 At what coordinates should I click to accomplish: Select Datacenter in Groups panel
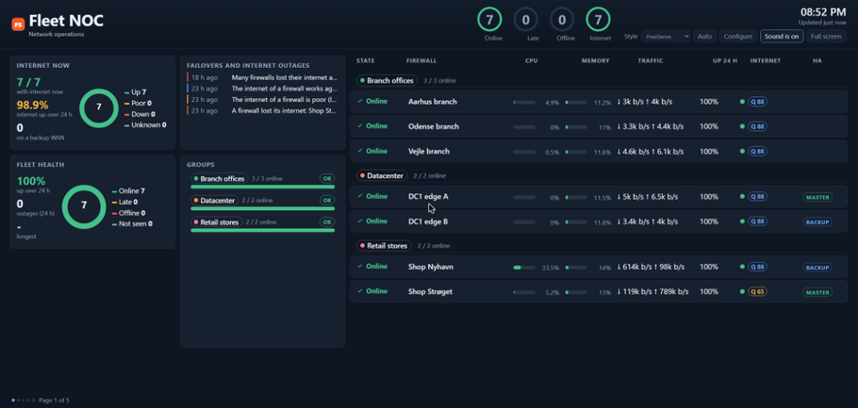tap(215, 201)
